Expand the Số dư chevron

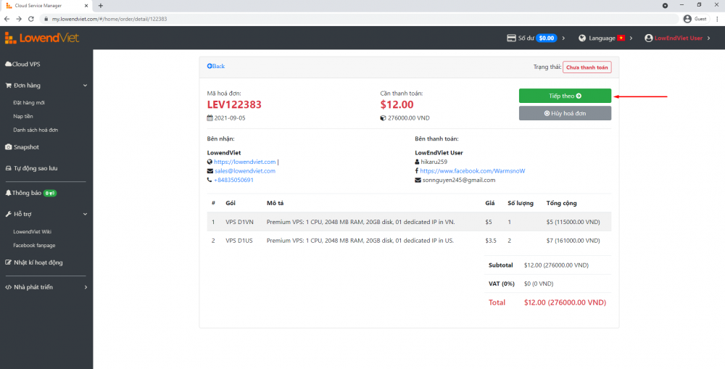[563, 38]
